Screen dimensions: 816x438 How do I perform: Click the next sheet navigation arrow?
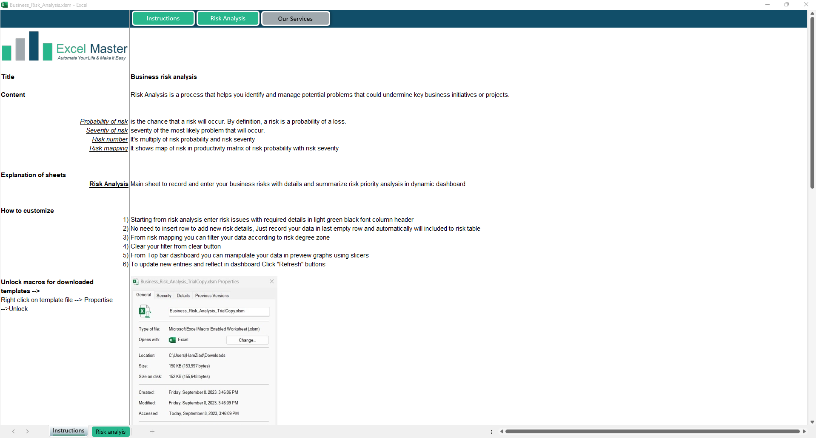(27, 432)
